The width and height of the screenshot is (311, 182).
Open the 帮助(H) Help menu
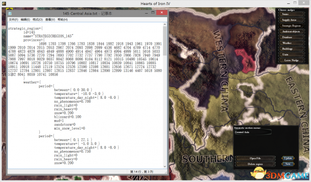click(x=63, y=19)
